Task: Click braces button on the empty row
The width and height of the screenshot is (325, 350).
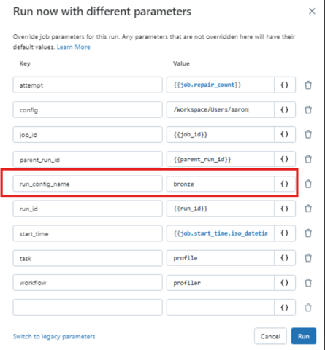Action: 285,308
